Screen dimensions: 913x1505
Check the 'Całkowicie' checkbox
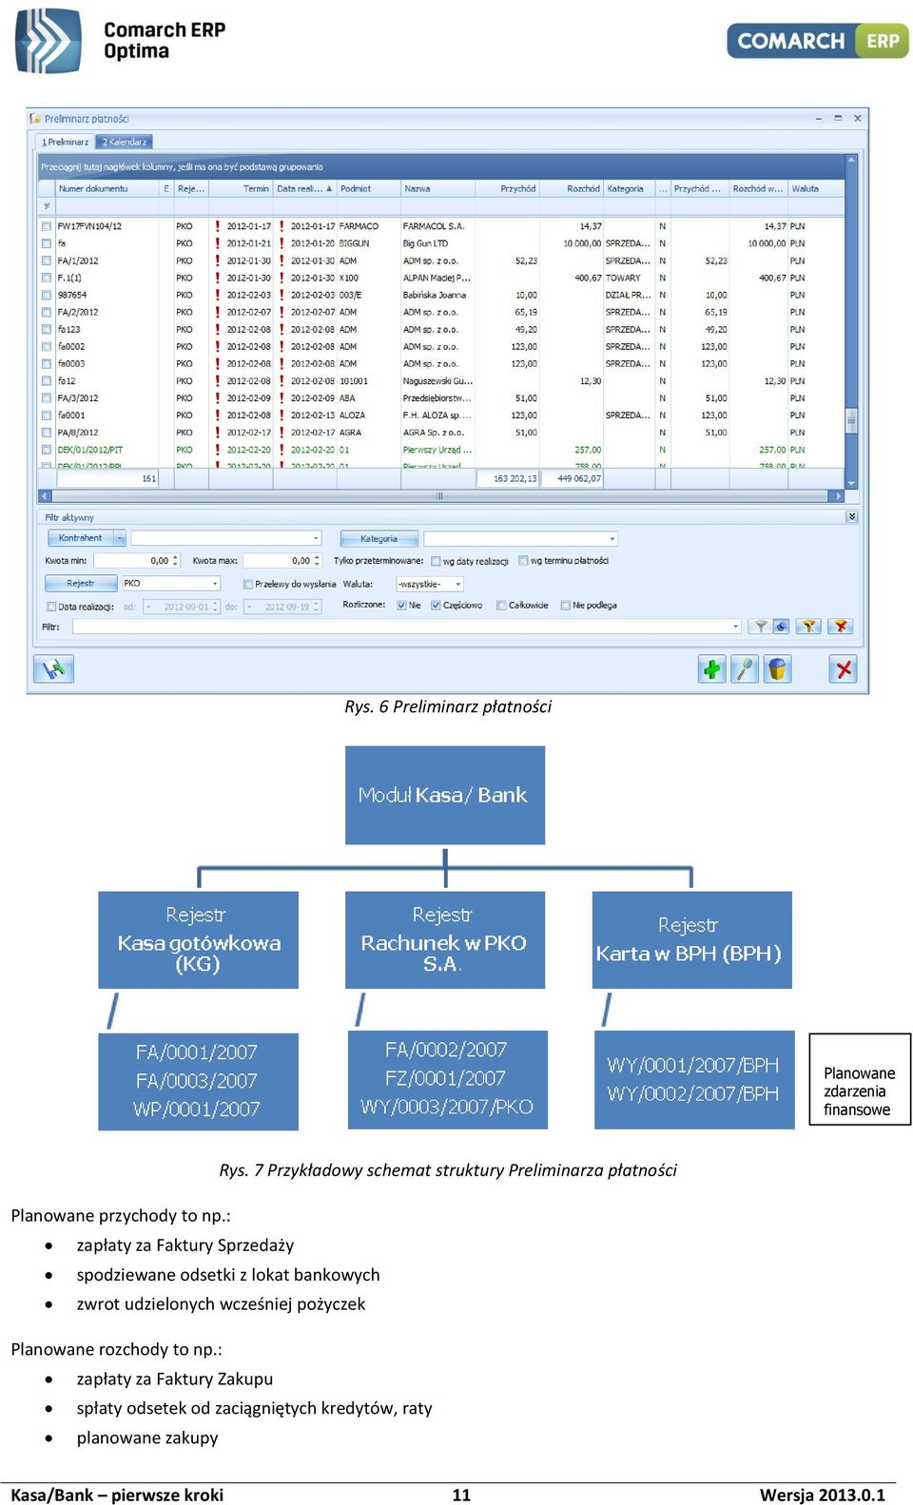click(501, 606)
